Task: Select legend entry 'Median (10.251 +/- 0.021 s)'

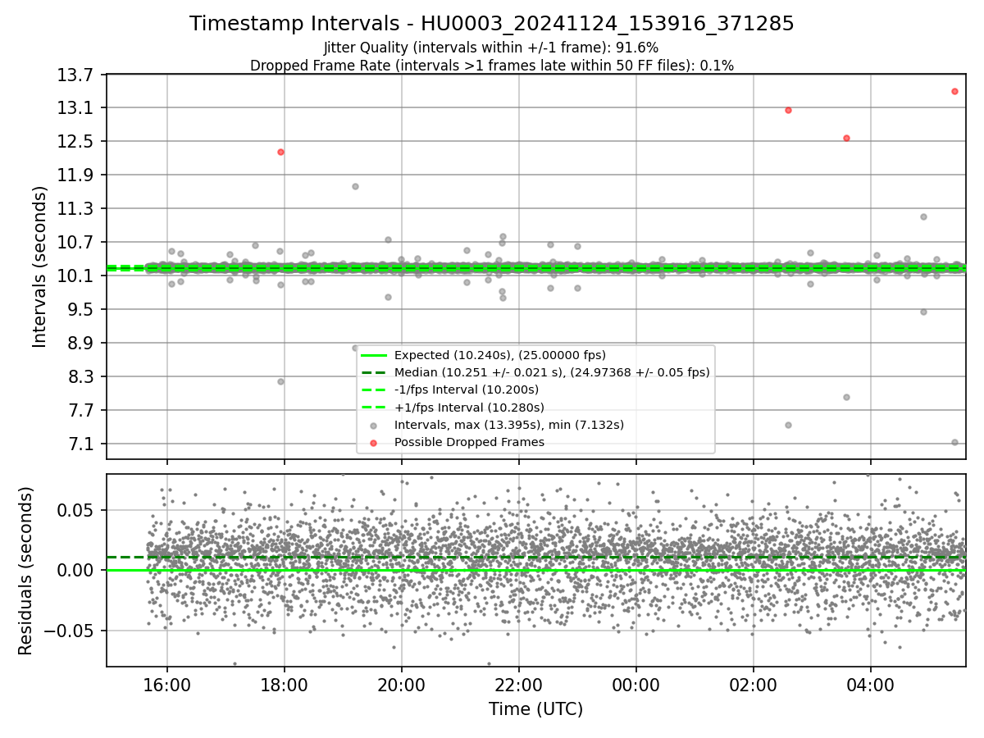Action: point(552,372)
